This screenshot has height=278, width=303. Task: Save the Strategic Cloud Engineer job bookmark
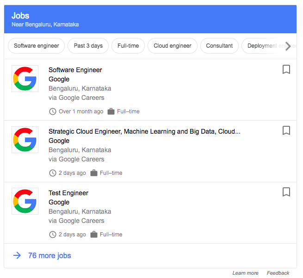(286, 130)
